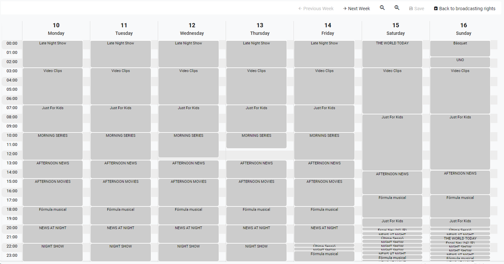504x264 pixels.
Task: Select Sunday's UNO program block
Action: click(x=460, y=62)
